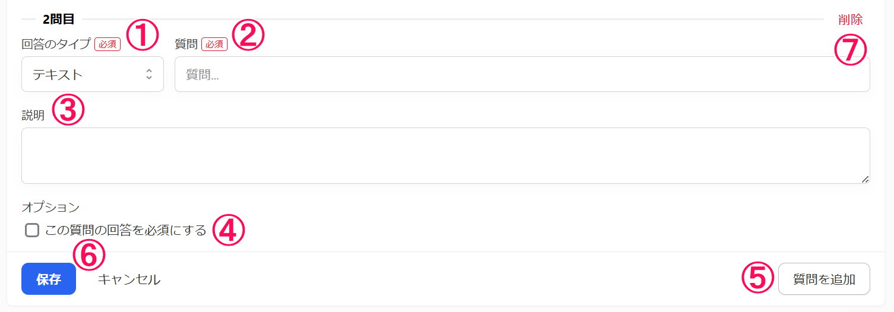894x312 pixels.
Task: Enable この質問の回答を必須にする checkbox
Action: 32,230
